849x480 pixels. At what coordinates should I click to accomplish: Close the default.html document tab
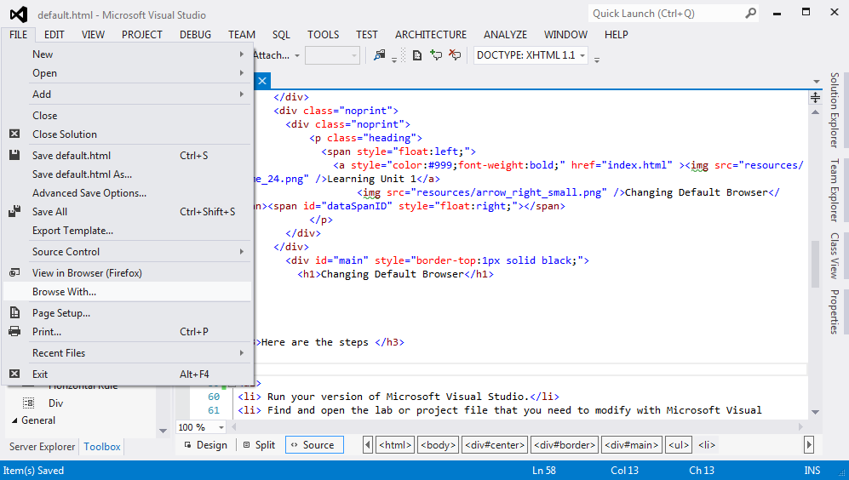262,80
